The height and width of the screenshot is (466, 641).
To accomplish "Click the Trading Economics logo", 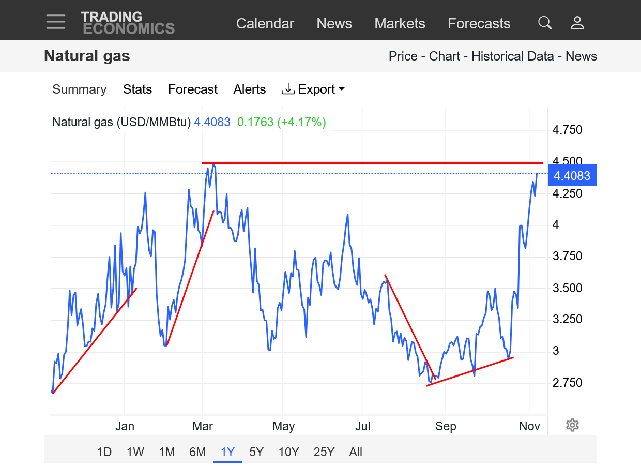I will pos(127,23).
